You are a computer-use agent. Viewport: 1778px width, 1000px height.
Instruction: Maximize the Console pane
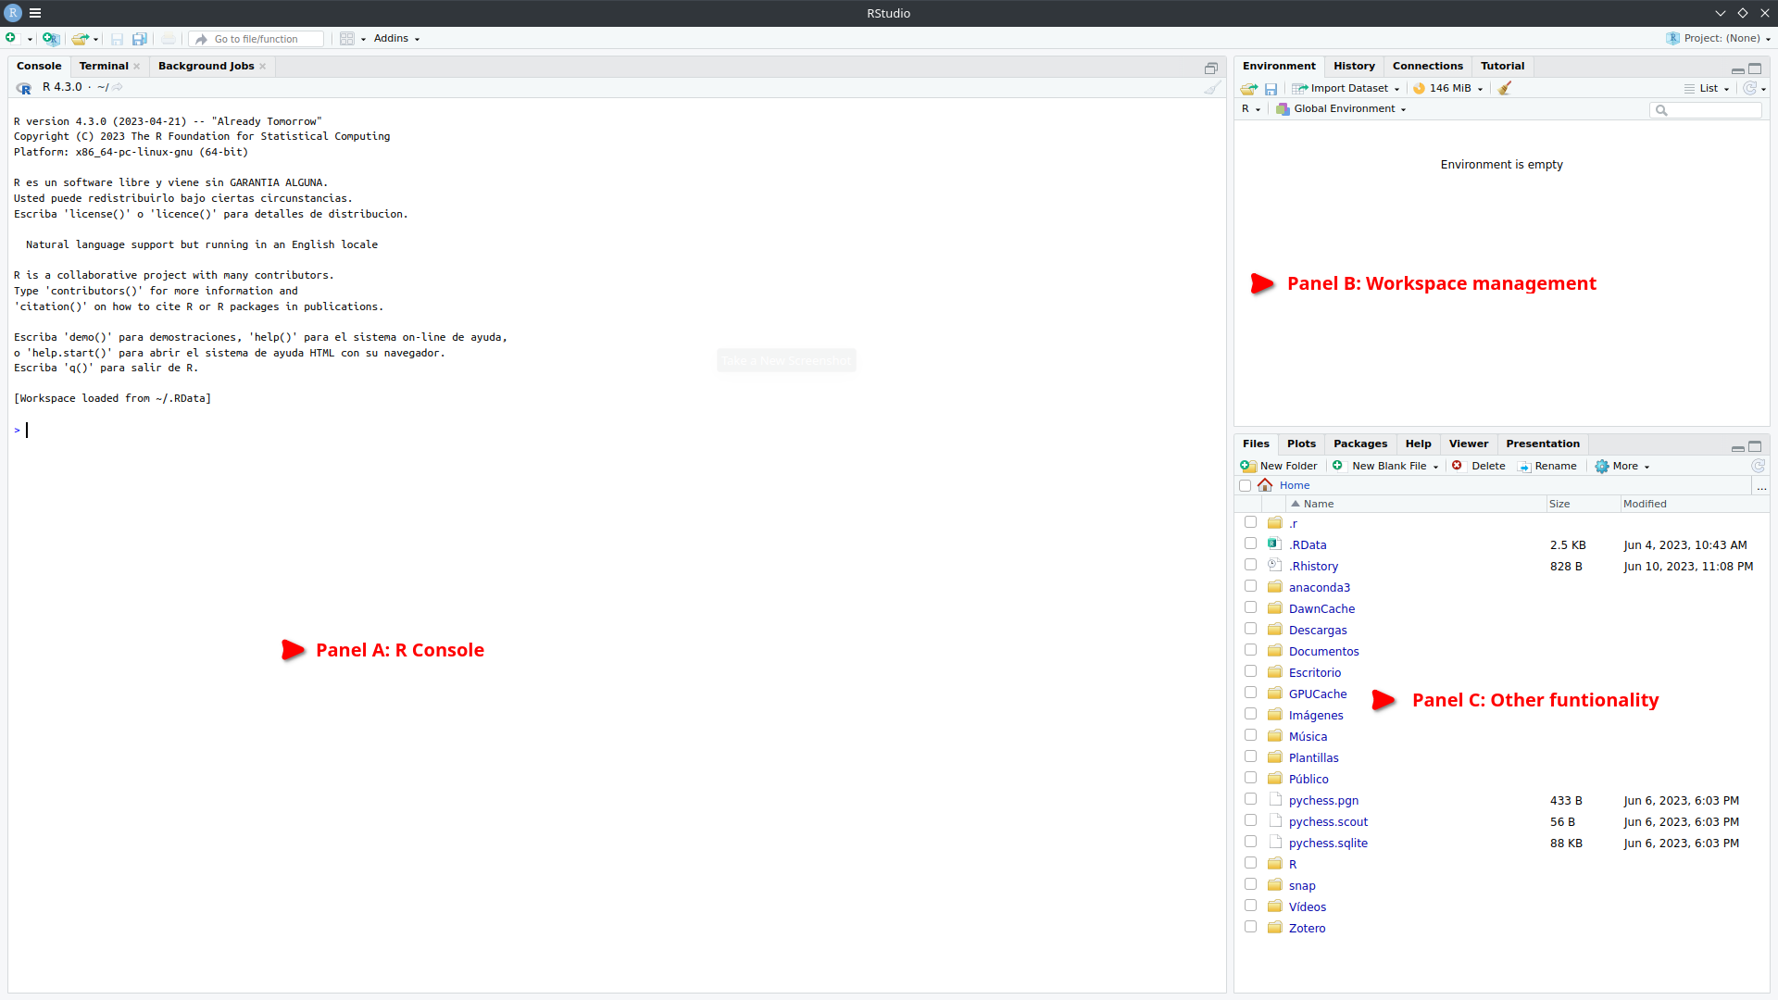[x=1210, y=68]
